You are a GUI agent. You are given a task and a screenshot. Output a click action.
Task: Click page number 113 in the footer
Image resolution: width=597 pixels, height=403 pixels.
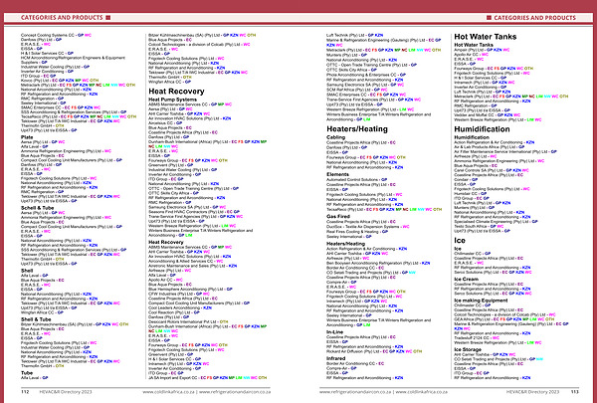click(x=574, y=392)
